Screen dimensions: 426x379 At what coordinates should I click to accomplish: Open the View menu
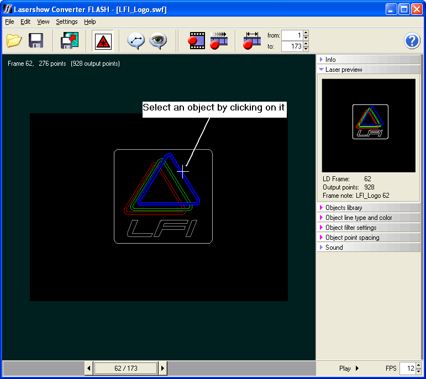tap(43, 22)
